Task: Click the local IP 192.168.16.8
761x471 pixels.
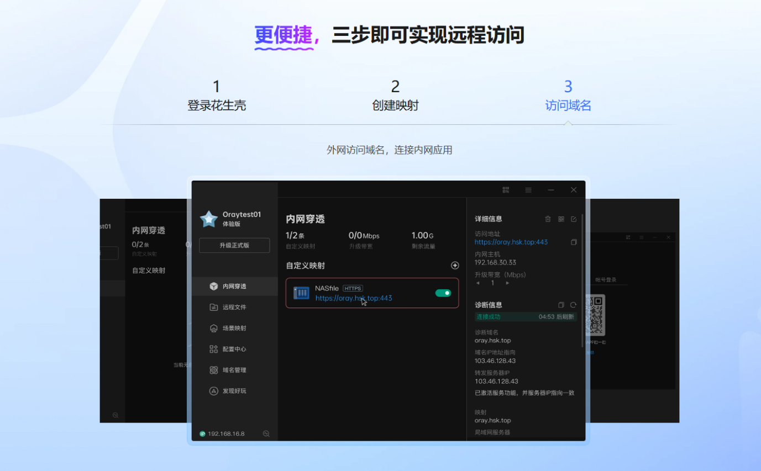Action: (x=226, y=434)
